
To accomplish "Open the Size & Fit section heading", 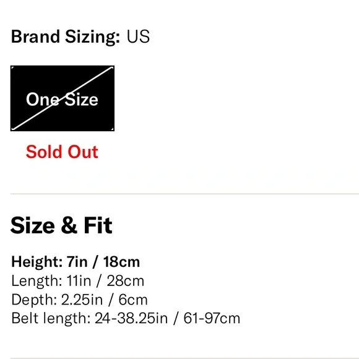I will [x=61, y=225].
